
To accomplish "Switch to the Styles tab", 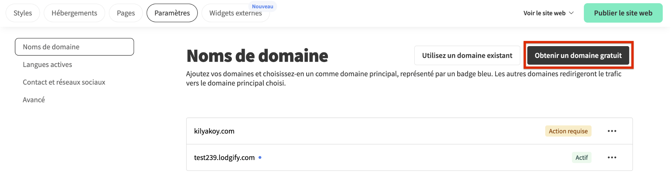I will click(x=23, y=13).
